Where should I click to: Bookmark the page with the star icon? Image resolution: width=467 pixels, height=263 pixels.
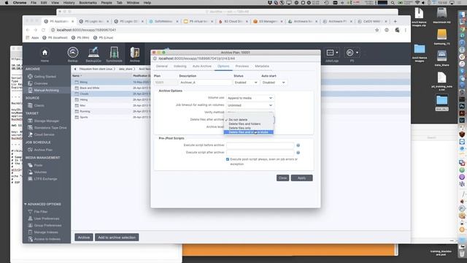pos(377,30)
